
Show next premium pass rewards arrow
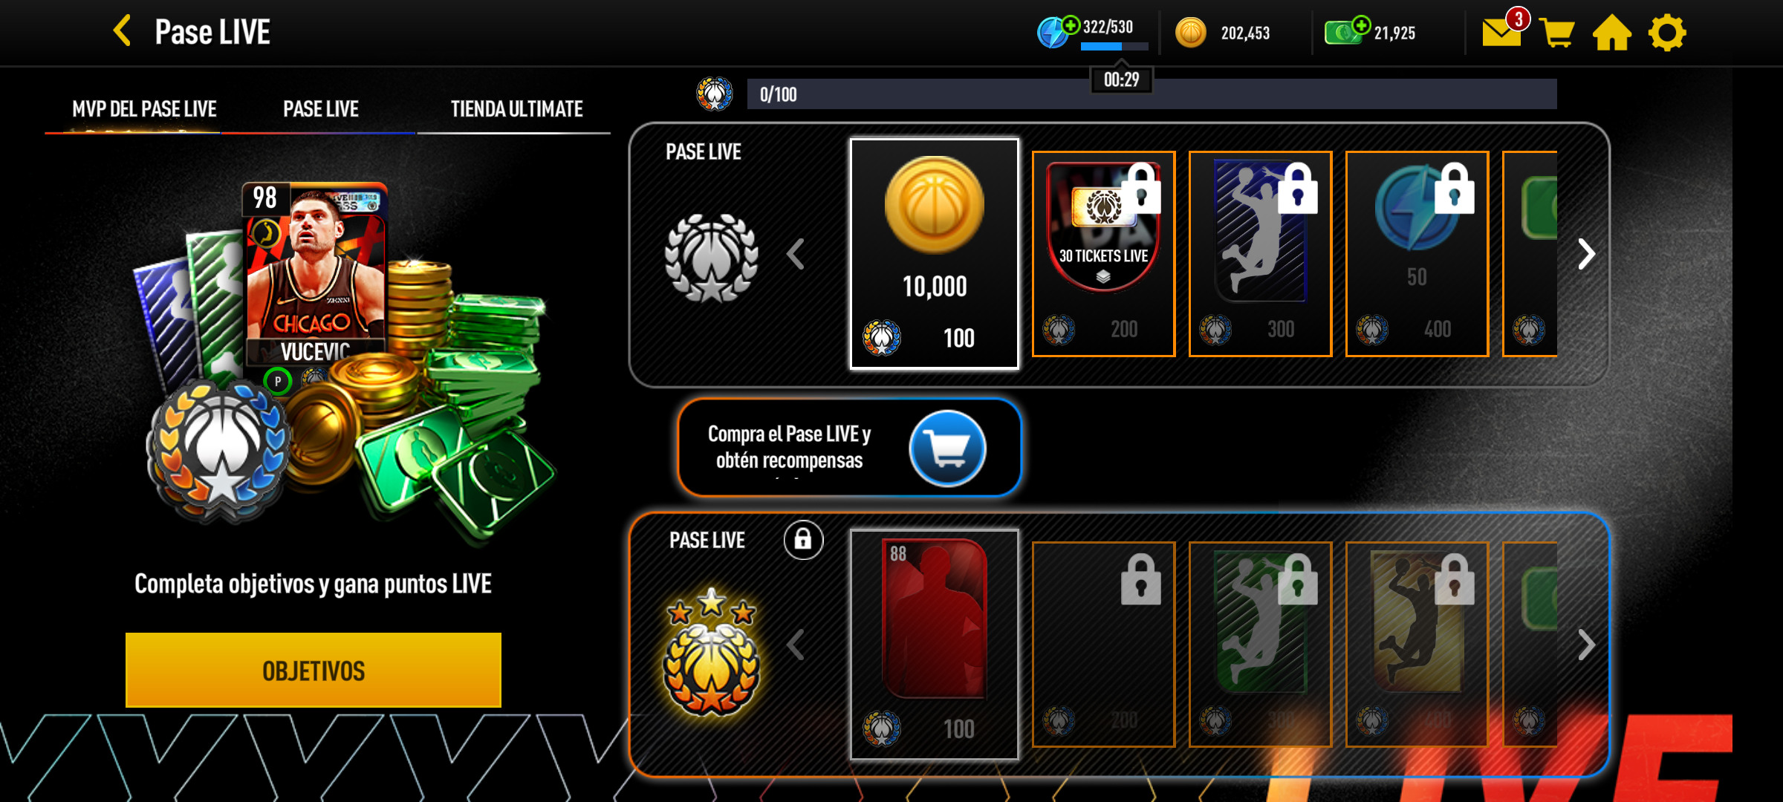tap(1585, 645)
